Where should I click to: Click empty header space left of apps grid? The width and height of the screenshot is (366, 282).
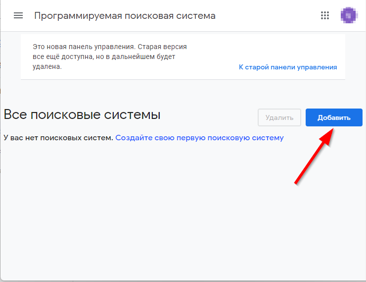pyautogui.click(x=267, y=15)
